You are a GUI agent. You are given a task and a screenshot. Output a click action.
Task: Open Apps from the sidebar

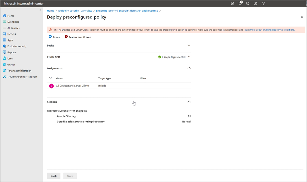tap(10, 40)
